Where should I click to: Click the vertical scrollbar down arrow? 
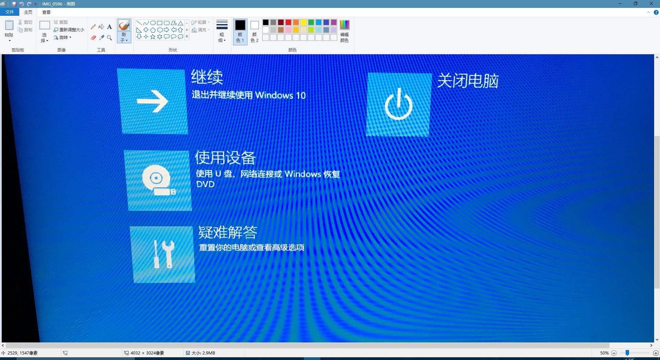(x=657, y=339)
